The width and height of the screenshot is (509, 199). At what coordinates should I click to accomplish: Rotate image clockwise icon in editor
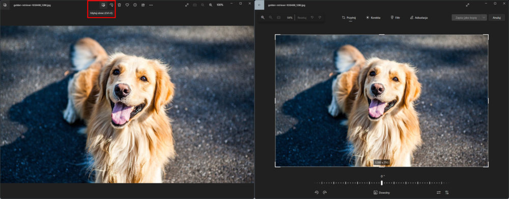[x=325, y=192]
